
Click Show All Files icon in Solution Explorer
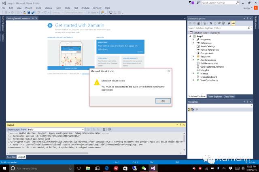[223, 23]
